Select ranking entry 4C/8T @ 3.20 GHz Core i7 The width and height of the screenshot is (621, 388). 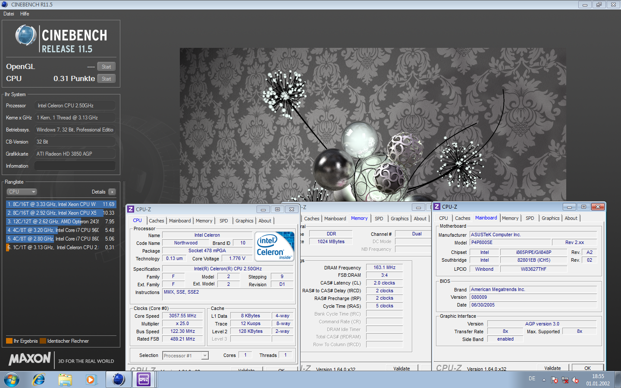61,230
